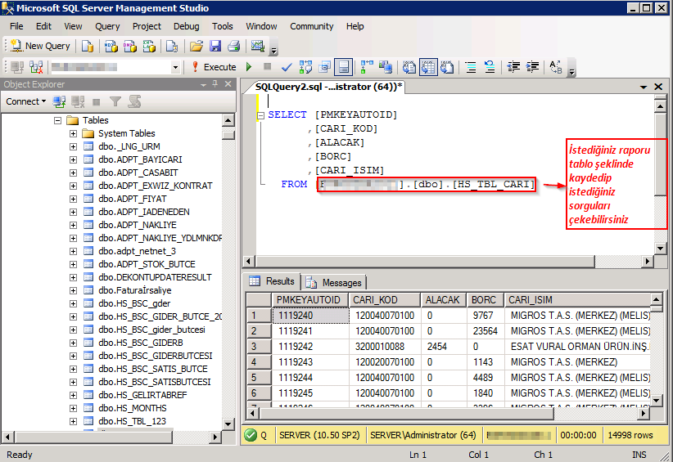The image size is (673, 462).
Task: Click the BORC column header
Action: [x=485, y=300]
